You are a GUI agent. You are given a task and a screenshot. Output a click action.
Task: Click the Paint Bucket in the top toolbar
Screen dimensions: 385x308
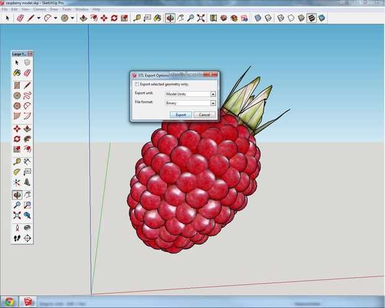(x=157, y=18)
